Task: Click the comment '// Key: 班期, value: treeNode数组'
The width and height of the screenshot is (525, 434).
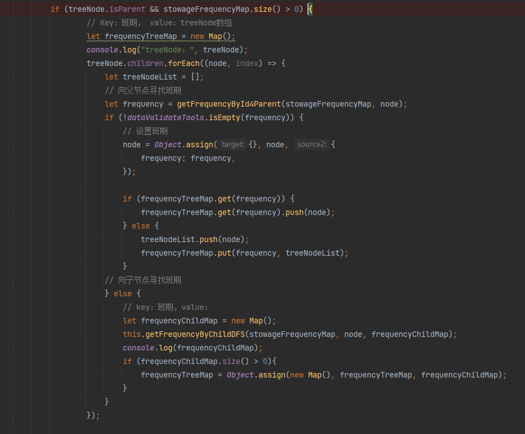Action: click(x=159, y=23)
